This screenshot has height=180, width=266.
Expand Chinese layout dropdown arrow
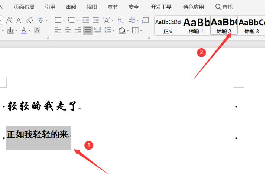pos(113,20)
